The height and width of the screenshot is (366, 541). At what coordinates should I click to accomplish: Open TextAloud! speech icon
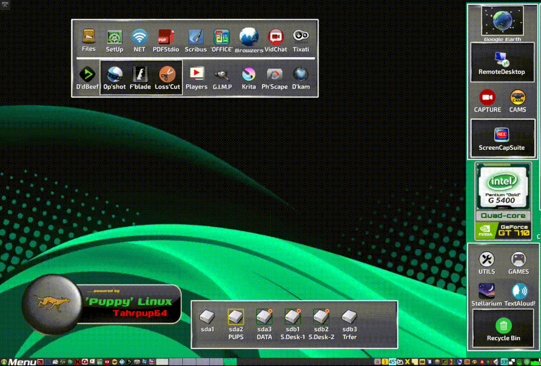519,291
